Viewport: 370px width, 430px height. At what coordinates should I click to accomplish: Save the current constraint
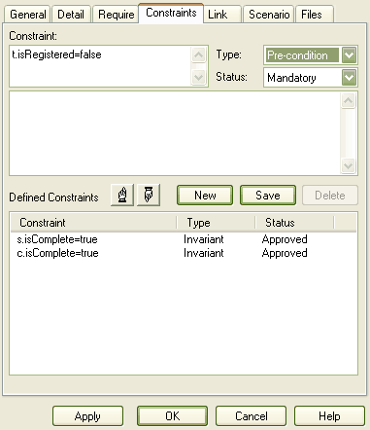(x=268, y=196)
